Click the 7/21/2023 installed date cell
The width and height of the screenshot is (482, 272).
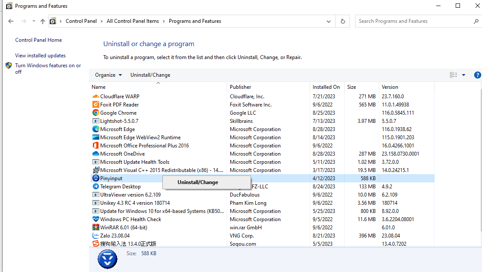[323, 96]
